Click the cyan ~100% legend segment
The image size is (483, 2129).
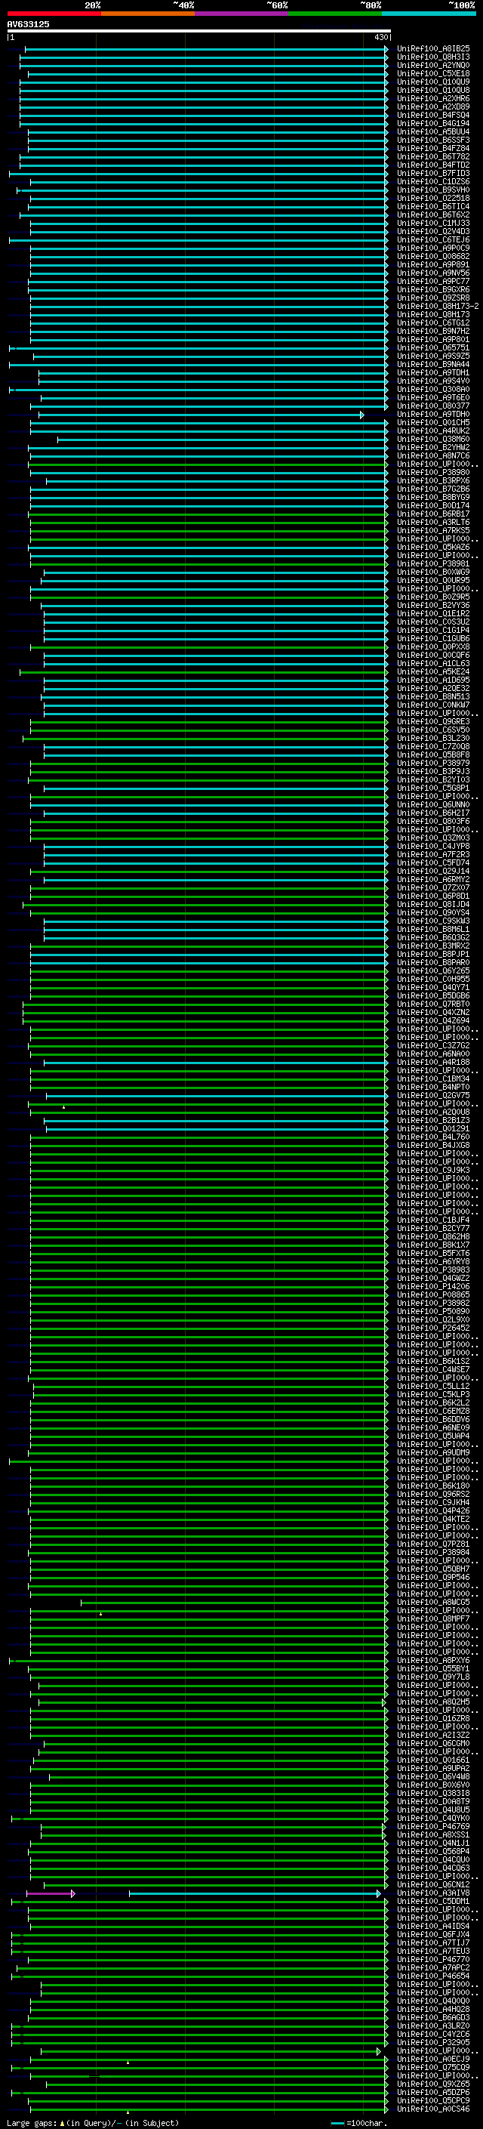tap(429, 14)
